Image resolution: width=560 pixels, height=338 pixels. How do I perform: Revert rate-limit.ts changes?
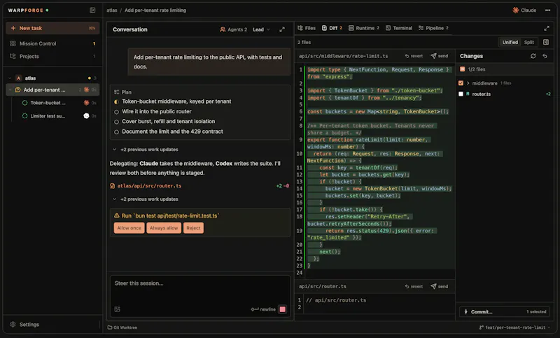414,56
